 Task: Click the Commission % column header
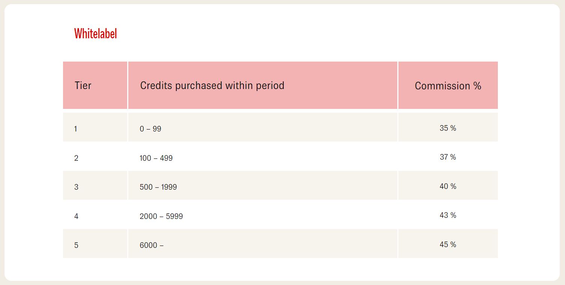(x=448, y=86)
